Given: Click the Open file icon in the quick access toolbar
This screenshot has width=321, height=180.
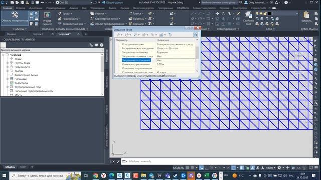Looking at the screenshot, I should [x=17, y=3].
